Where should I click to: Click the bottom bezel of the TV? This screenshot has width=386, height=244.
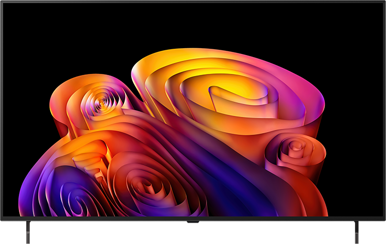[x=193, y=218]
